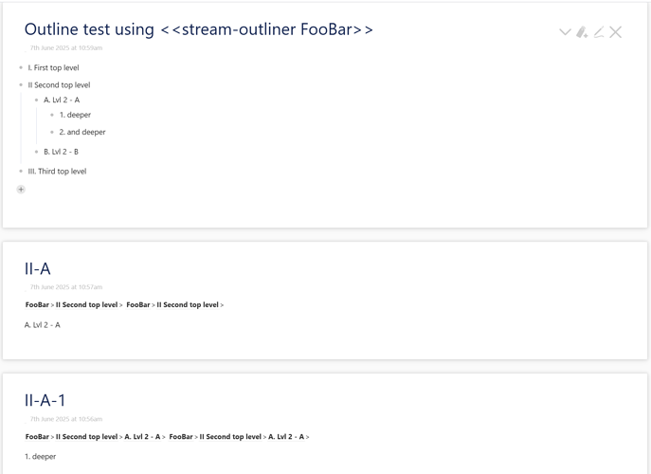Click the bullet beside B. Lvl 2 - B
This screenshot has height=474, width=651.
pos(37,152)
